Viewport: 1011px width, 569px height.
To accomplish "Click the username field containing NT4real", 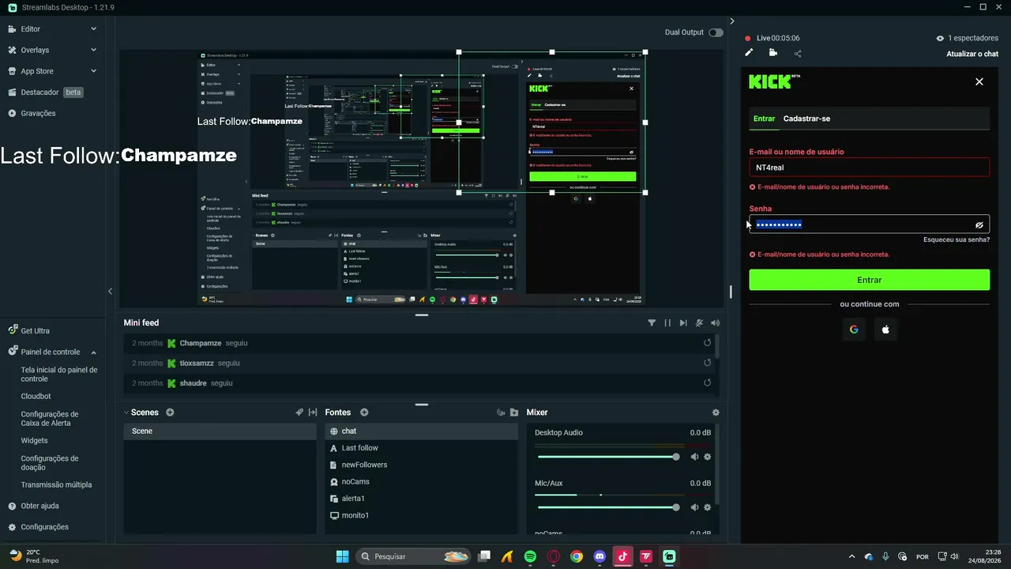I will pyautogui.click(x=869, y=167).
